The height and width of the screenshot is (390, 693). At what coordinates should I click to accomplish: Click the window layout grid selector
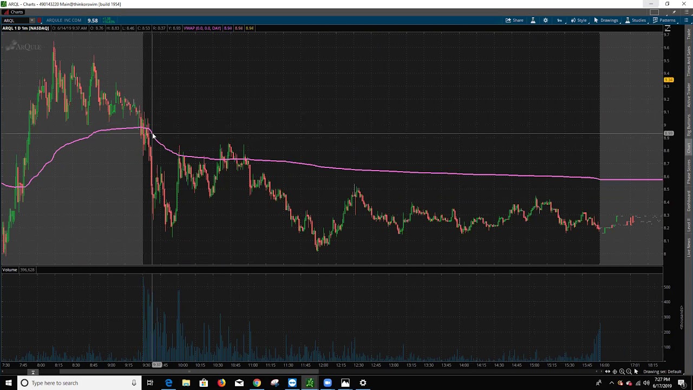tap(655, 12)
